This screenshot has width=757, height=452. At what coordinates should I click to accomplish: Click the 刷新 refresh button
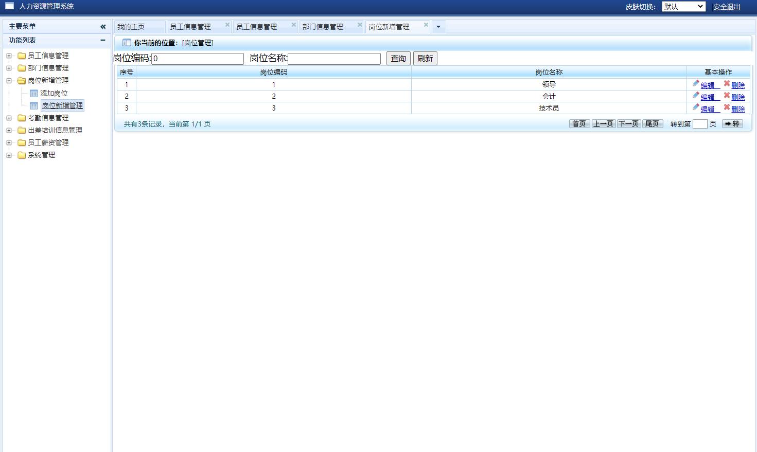coord(425,59)
